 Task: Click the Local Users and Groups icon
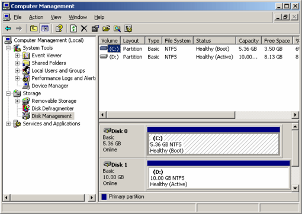(x=26, y=71)
